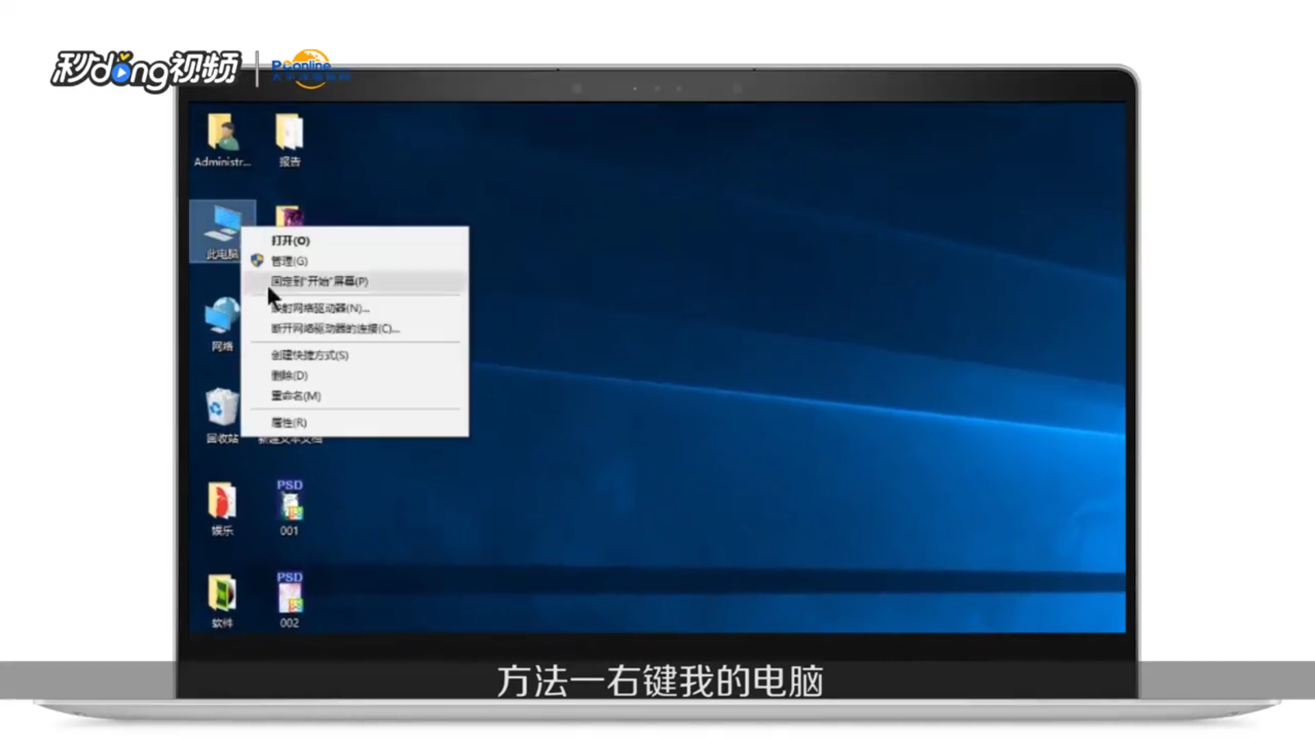Click the 此电脑 desktop icon
The image size is (1315, 739).
[222, 231]
